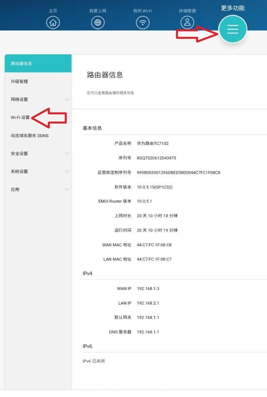Click product name 华为路由TC7102

152,143
